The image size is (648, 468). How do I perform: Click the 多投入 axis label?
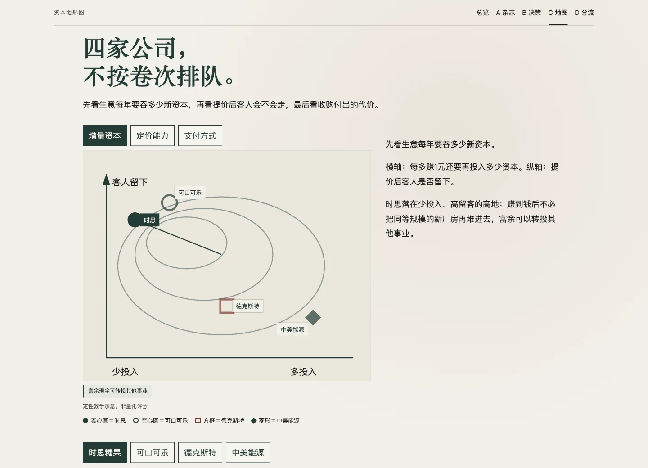(303, 372)
